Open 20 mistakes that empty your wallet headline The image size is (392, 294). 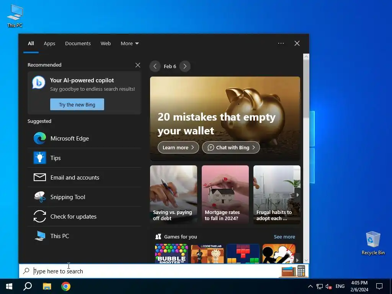coord(217,124)
